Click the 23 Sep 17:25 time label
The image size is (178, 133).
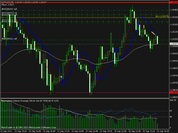coord(64,131)
